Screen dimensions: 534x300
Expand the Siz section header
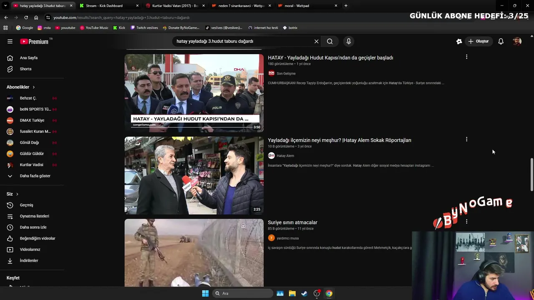click(13, 194)
